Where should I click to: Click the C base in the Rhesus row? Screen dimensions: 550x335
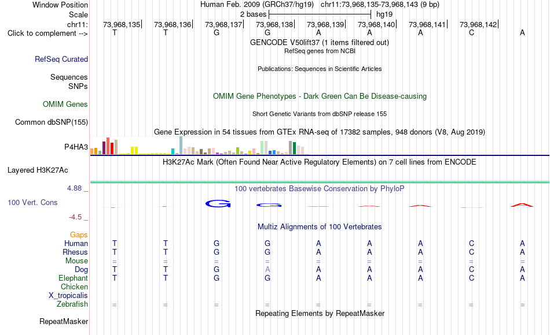coord(471,252)
